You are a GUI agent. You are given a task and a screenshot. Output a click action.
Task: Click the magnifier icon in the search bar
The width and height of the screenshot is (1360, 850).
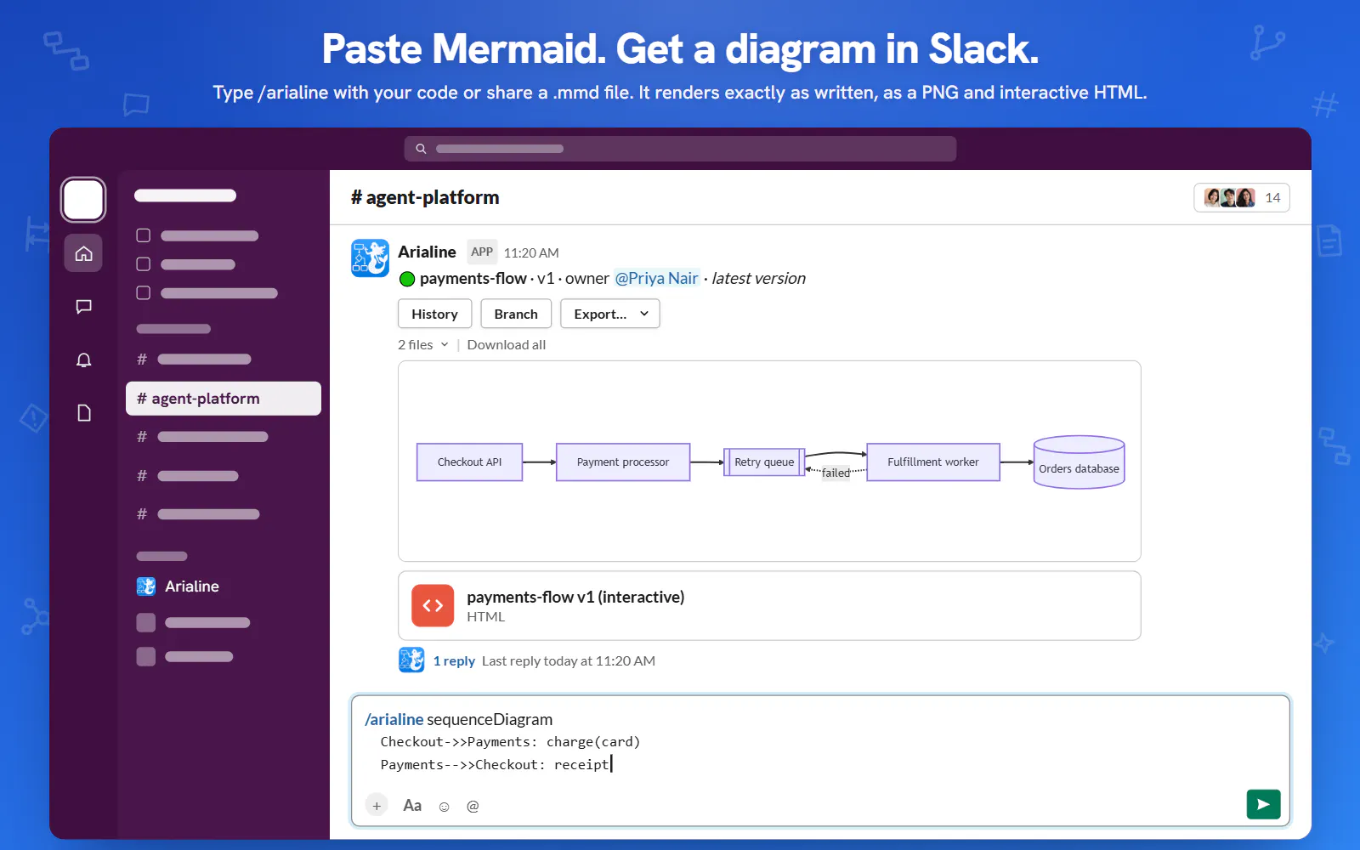(421, 149)
